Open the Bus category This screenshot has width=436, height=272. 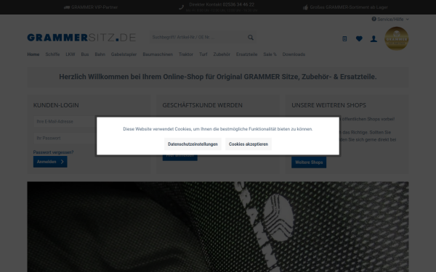85,54
